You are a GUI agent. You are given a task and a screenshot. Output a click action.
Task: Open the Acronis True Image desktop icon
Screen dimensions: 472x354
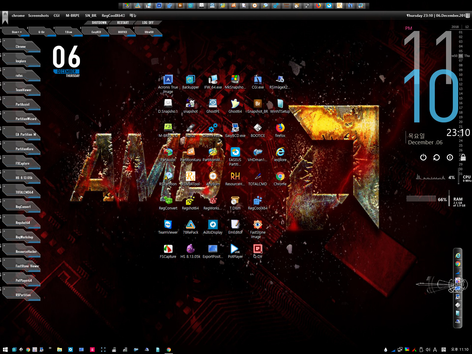(168, 84)
